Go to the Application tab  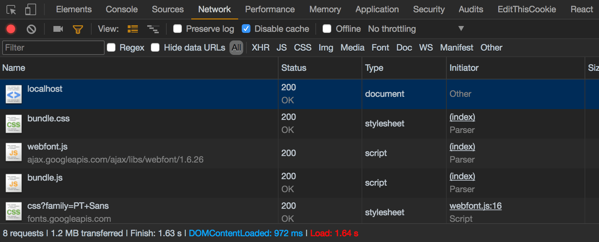[x=377, y=9]
